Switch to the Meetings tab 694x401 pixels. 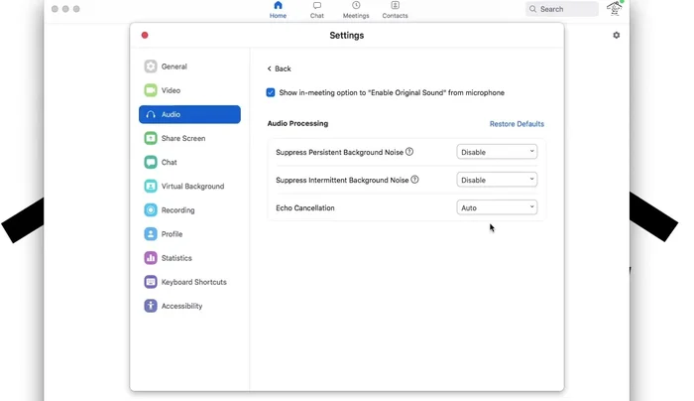(356, 10)
